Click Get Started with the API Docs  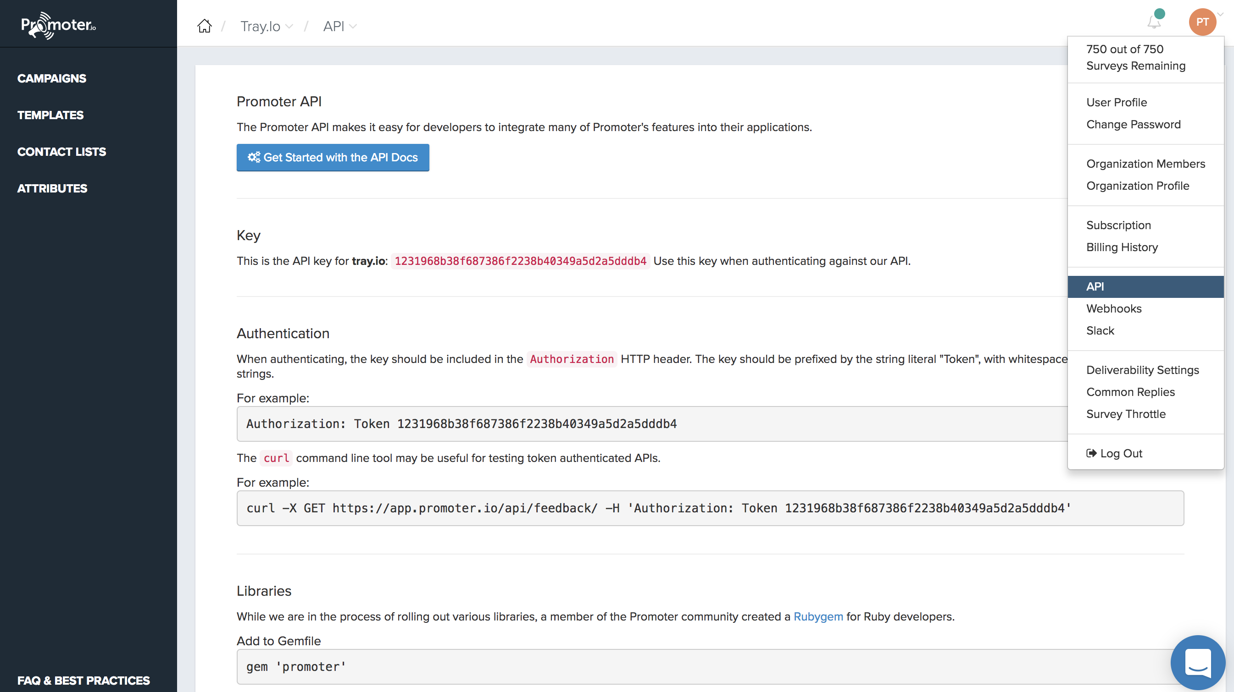(333, 158)
